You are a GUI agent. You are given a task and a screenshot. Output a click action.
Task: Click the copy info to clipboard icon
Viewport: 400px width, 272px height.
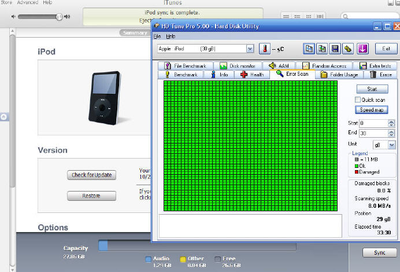(309, 49)
